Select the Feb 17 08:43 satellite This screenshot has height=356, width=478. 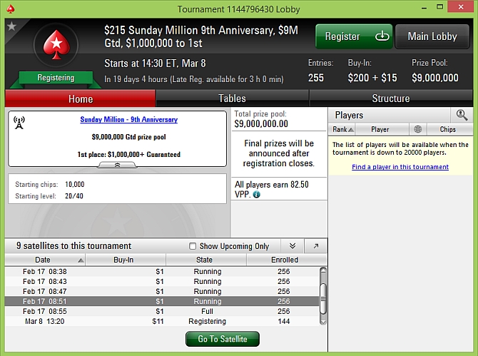click(162, 281)
